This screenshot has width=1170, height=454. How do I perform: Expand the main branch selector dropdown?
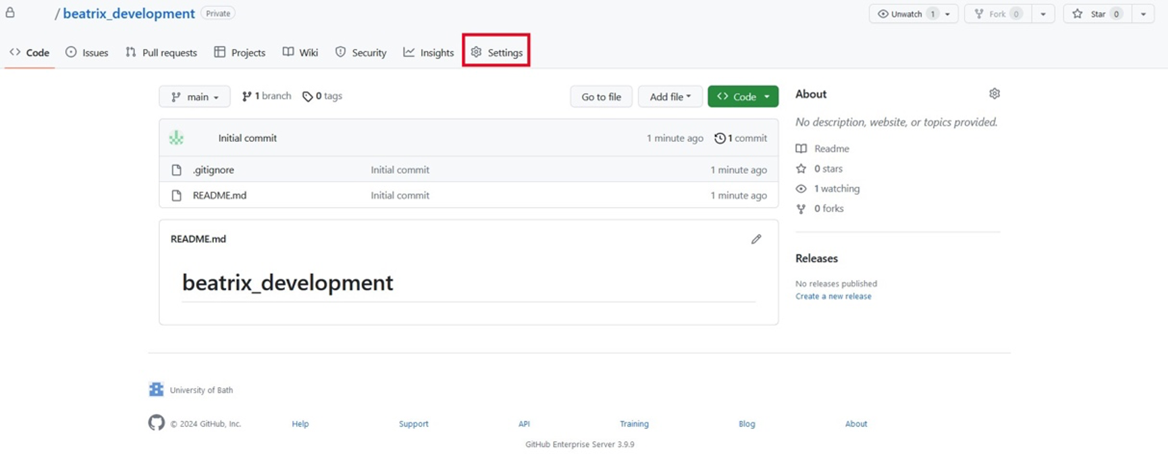click(x=194, y=96)
